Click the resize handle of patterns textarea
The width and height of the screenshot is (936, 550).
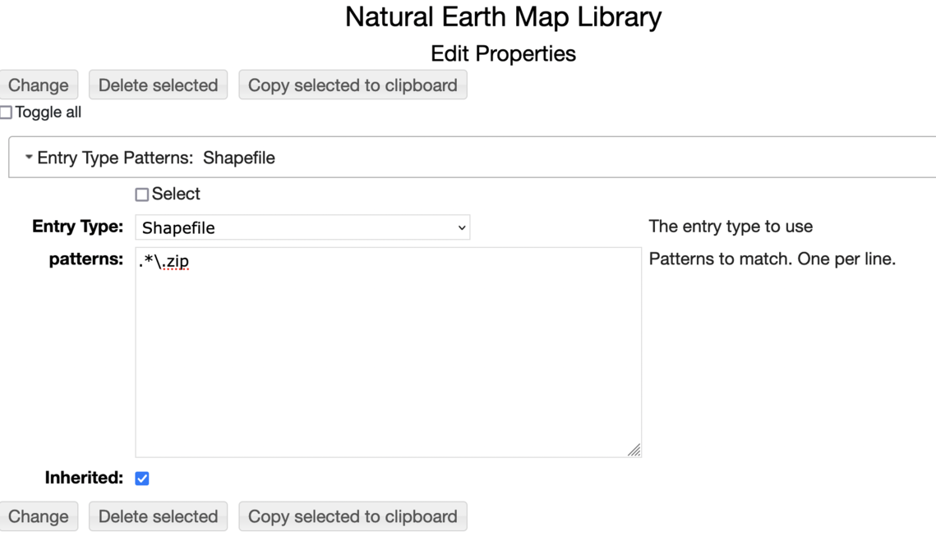click(634, 450)
